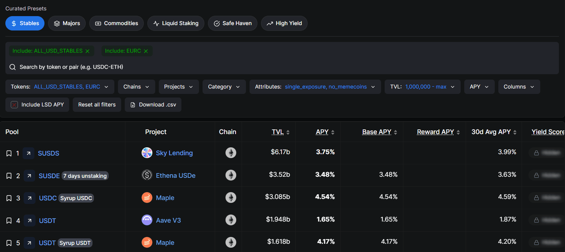Remove the Include: EURC filter tag

coord(146,51)
